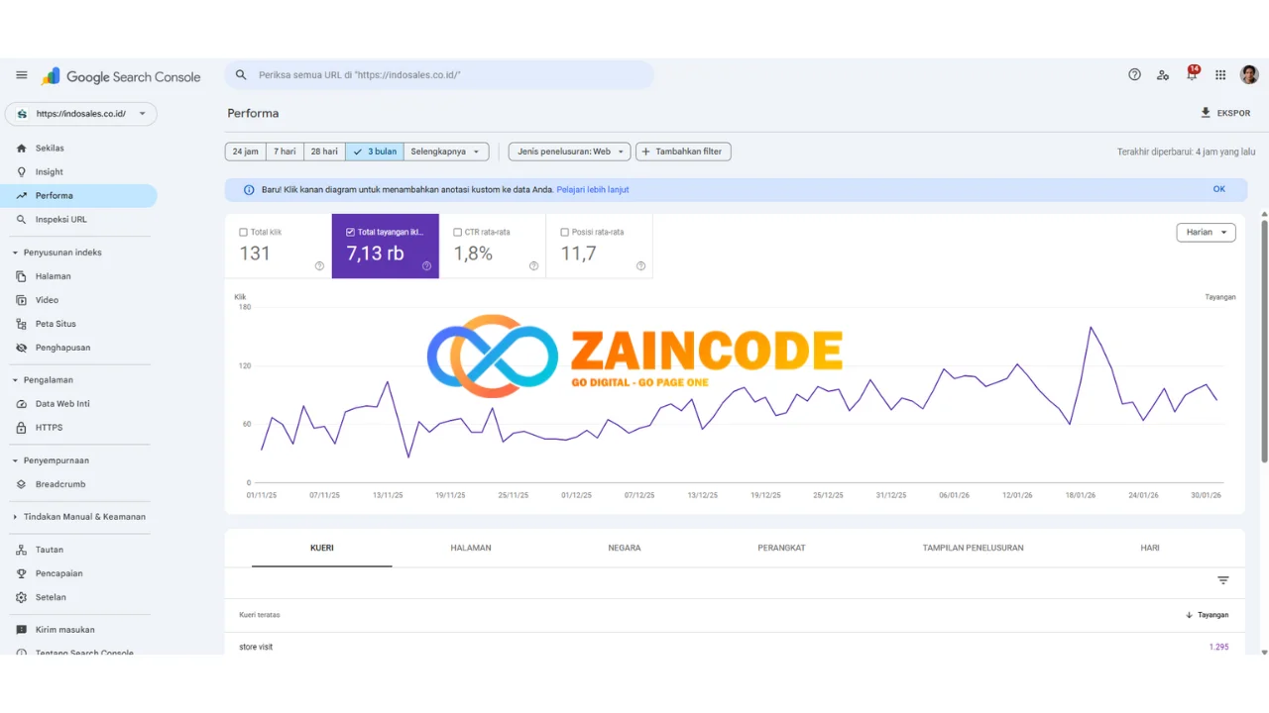
Task: Open the Jenis penelusuran: Web dropdown
Action: [x=569, y=152]
